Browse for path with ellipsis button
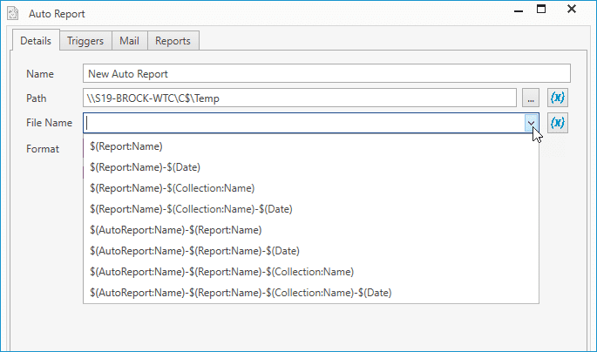Image resolution: width=597 pixels, height=352 pixels. [x=531, y=98]
